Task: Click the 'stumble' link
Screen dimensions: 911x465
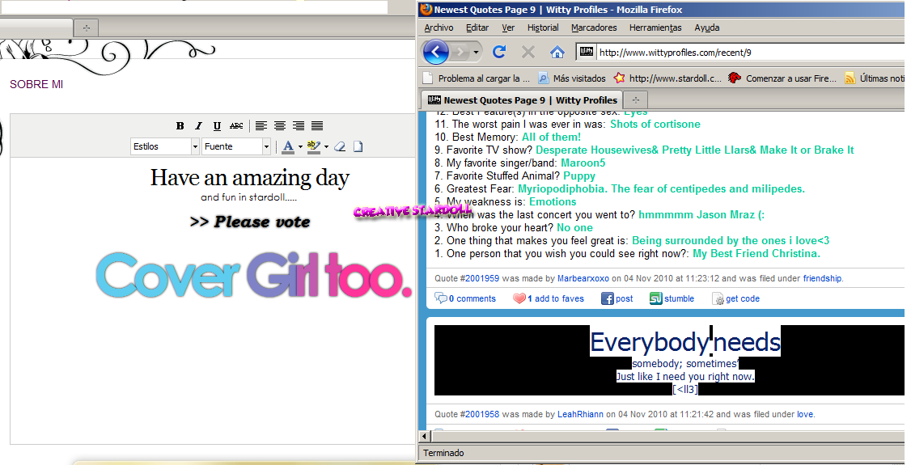Action: point(679,298)
